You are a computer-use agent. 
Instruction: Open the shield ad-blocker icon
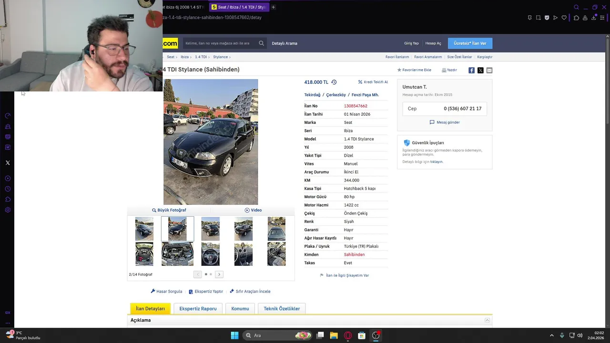pos(547,18)
